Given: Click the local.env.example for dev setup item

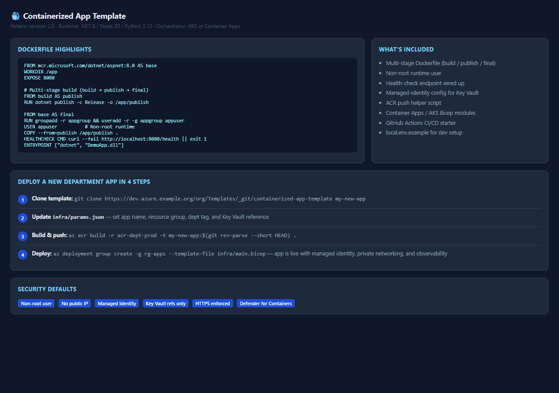Looking at the screenshot, I should click(x=424, y=132).
